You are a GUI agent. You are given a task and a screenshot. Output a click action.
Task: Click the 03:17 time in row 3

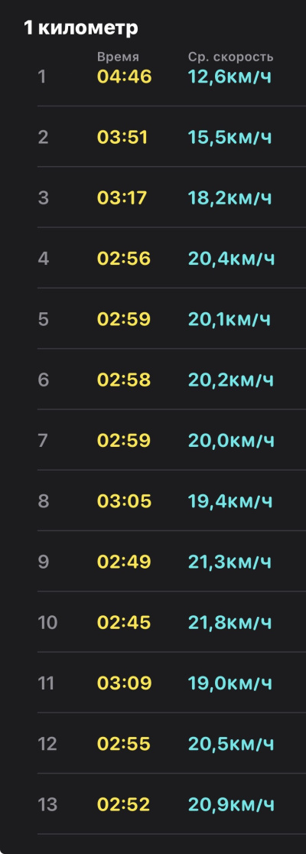122,197
